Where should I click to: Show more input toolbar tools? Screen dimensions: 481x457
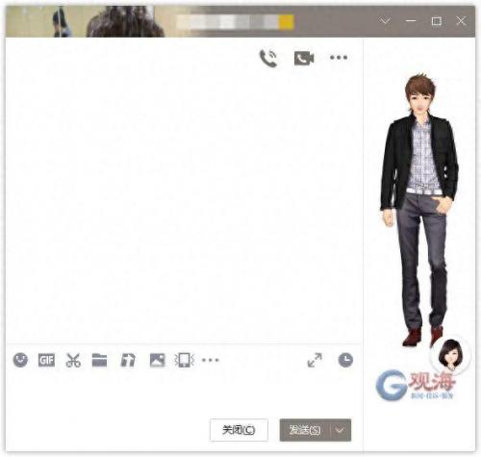pyautogui.click(x=211, y=360)
